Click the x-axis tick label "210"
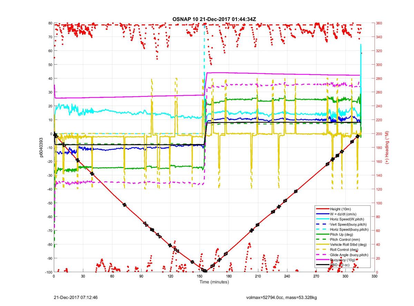 pyautogui.click(x=258, y=276)
